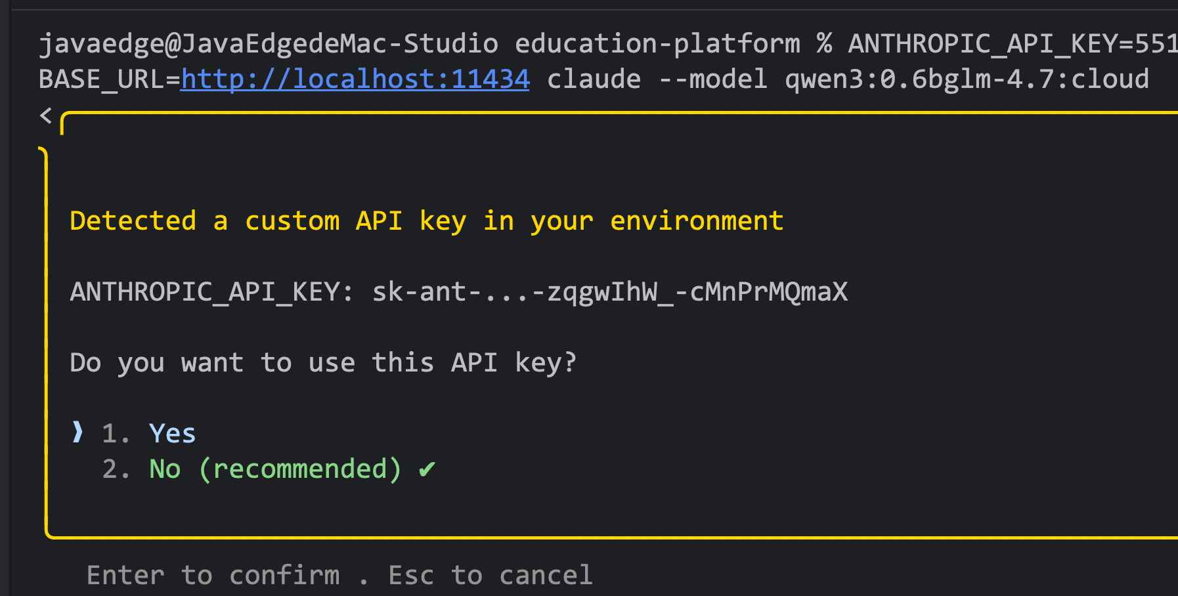This screenshot has height=596, width=1178.
Task: Click the "Detected a custom API key" heading
Action: tap(426, 221)
